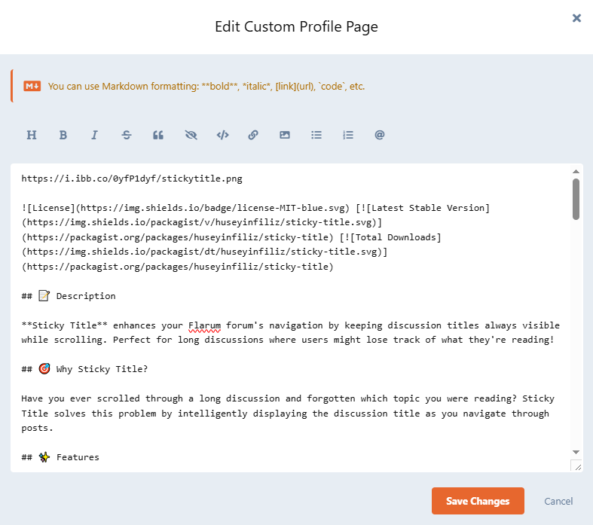The image size is (593, 525).
Task: Apply italic formatting from the toolbar
Action: pyautogui.click(x=94, y=135)
